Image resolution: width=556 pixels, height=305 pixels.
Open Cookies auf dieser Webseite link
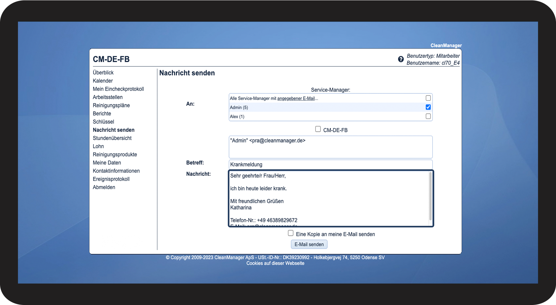tap(275, 263)
